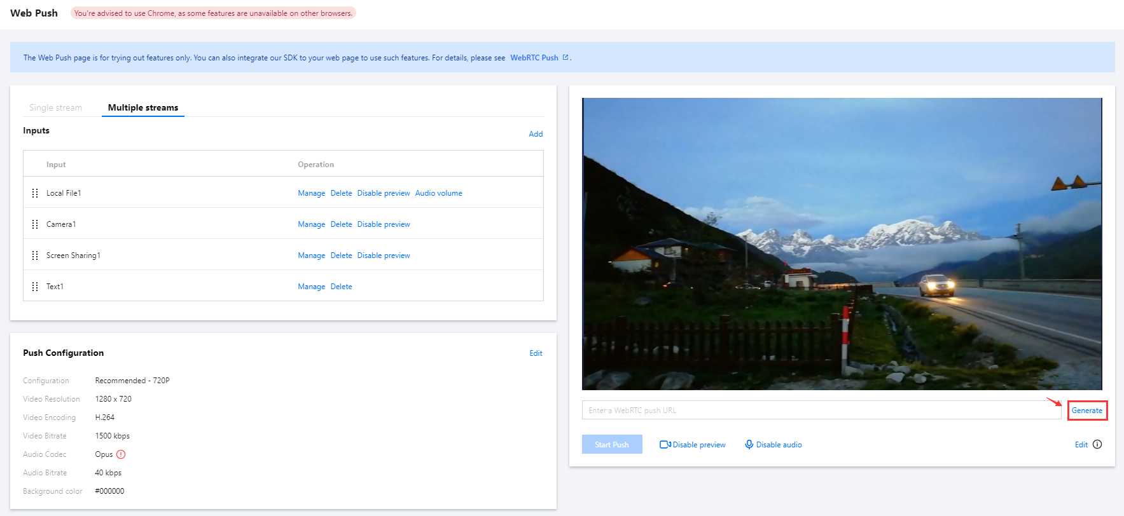Image resolution: width=1124 pixels, height=516 pixels.
Task: Disable preview for Camera1
Action: (384, 224)
